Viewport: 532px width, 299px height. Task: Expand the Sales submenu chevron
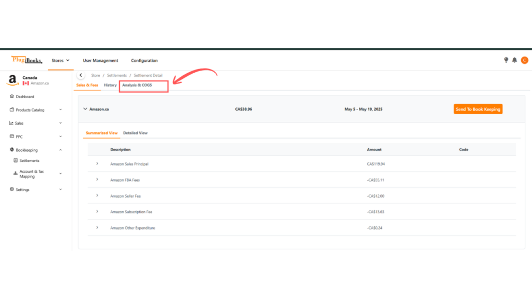pos(60,123)
